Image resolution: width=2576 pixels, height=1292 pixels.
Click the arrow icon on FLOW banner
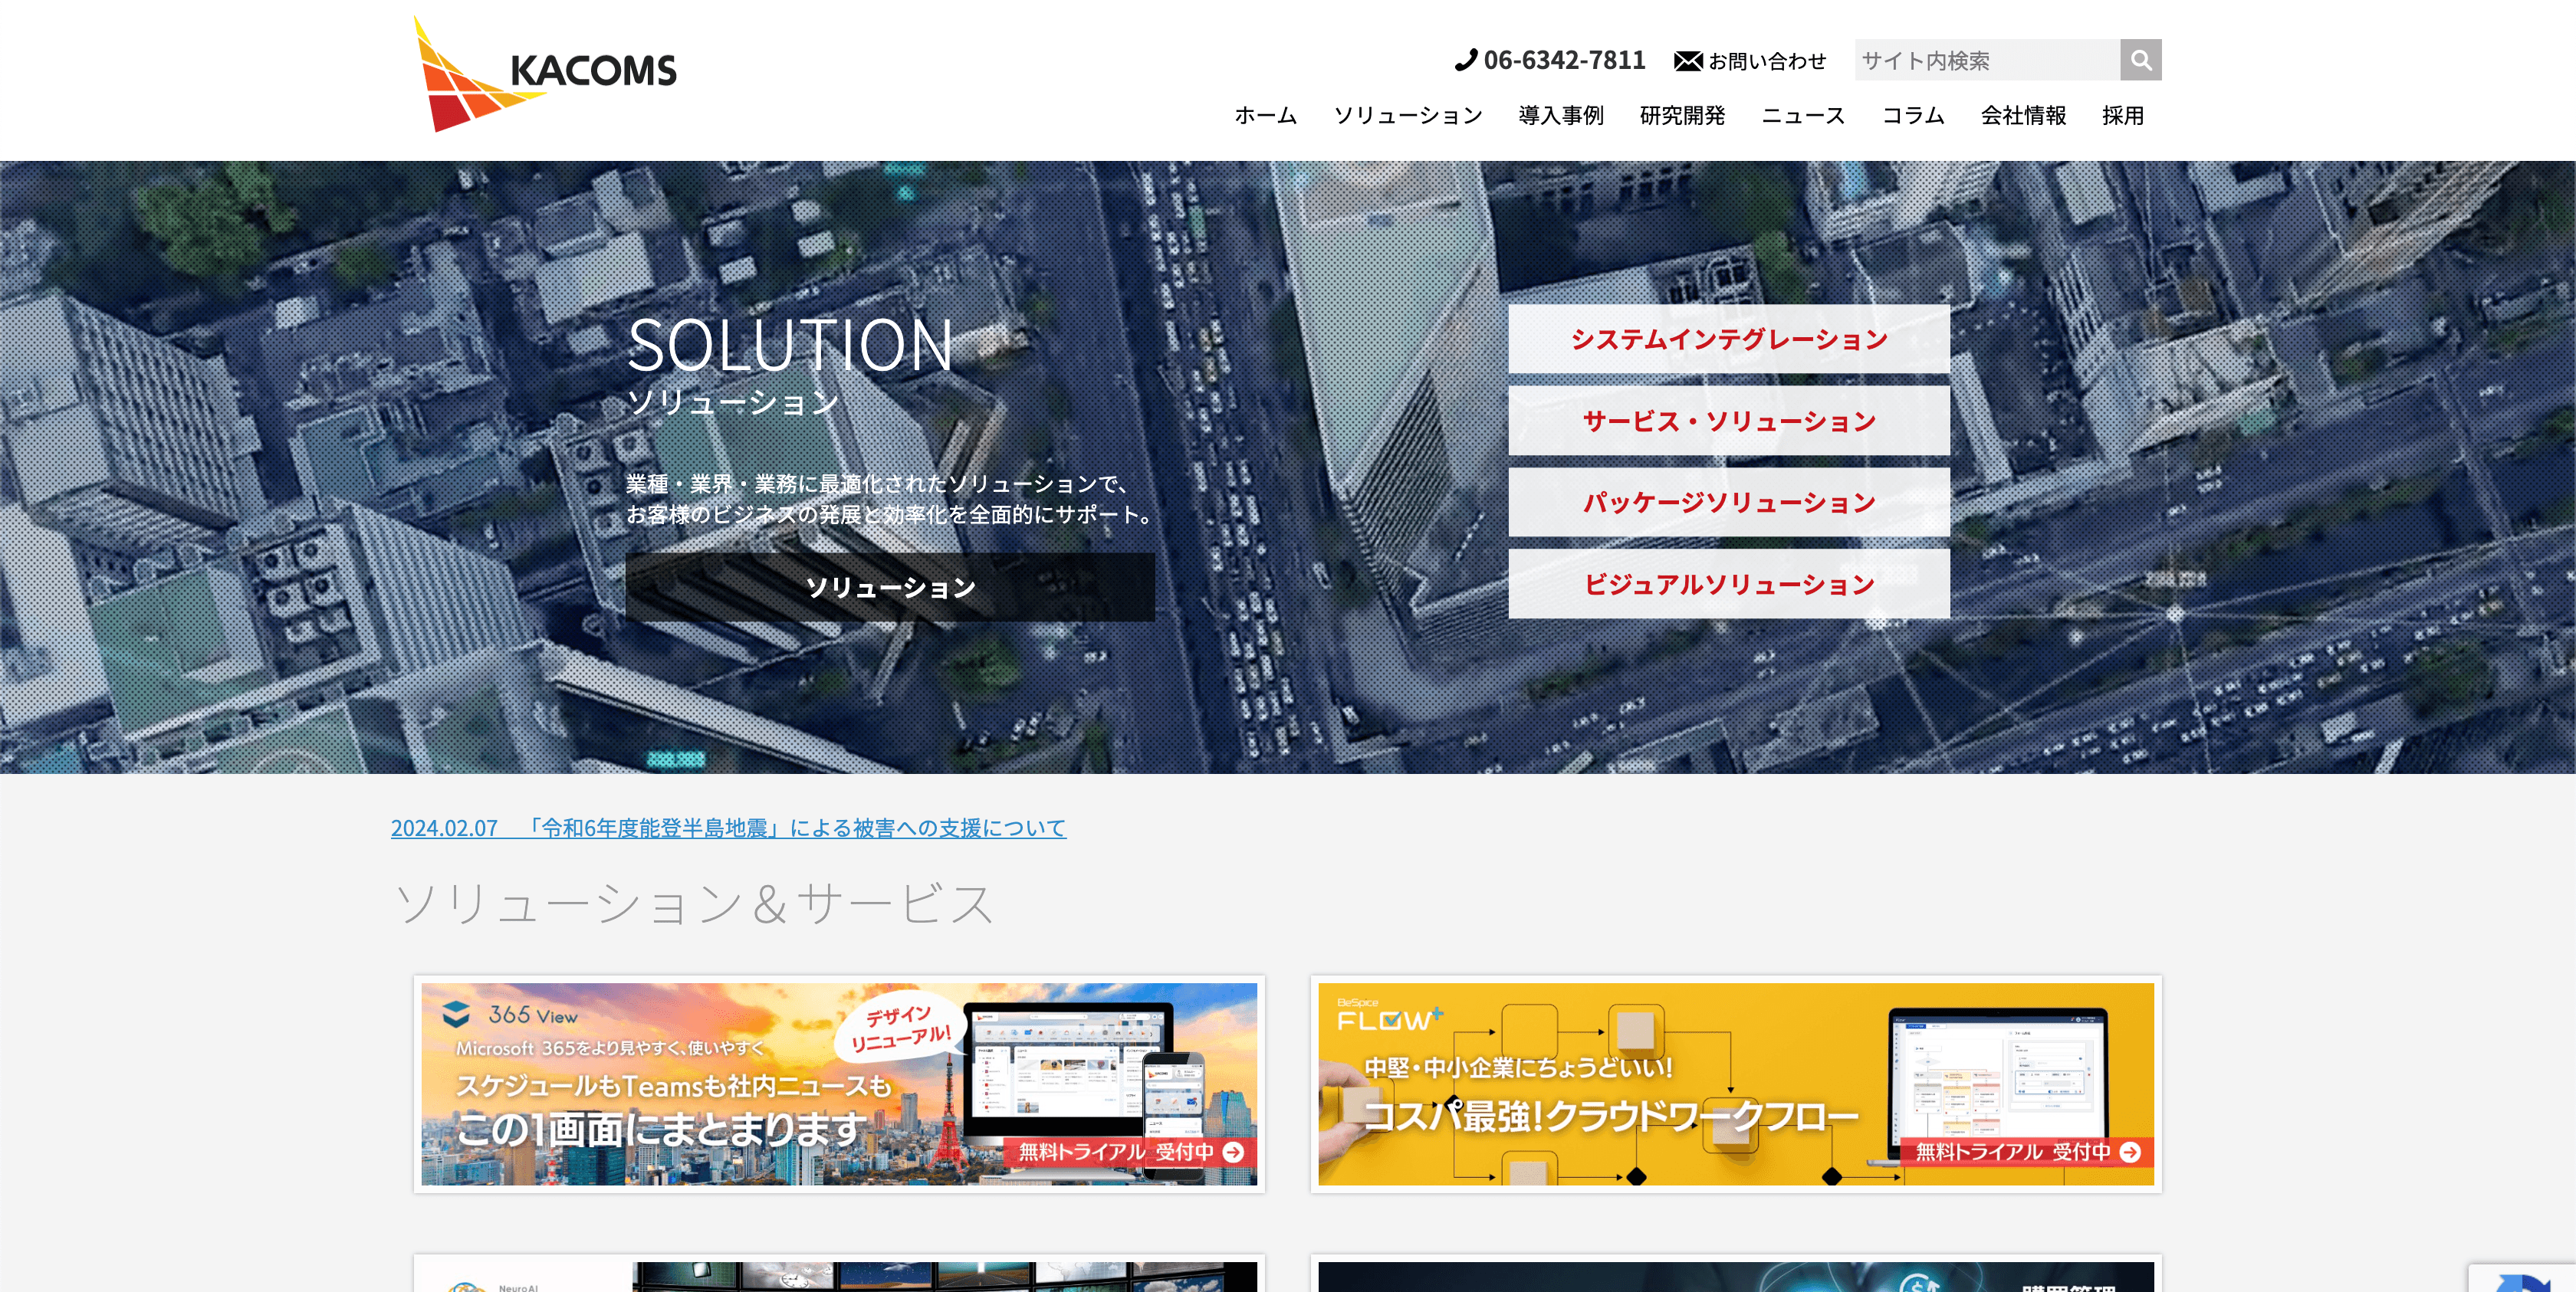(2130, 1151)
